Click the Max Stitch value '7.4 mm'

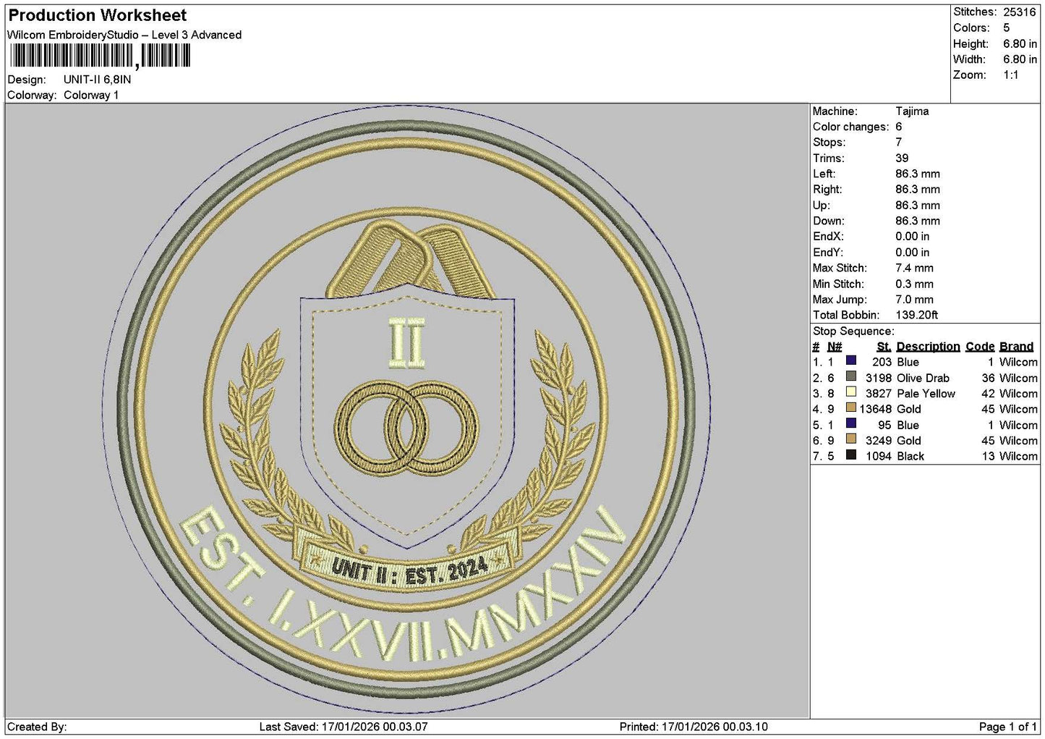point(914,268)
